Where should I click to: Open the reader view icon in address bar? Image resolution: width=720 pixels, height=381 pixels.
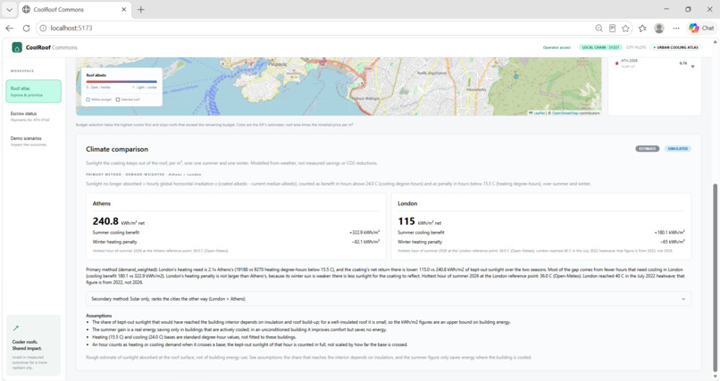(x=612, y=28)
